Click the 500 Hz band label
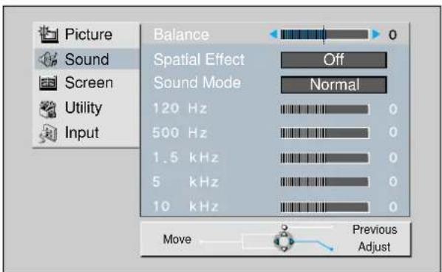442x272 pixels. [180, 132]
